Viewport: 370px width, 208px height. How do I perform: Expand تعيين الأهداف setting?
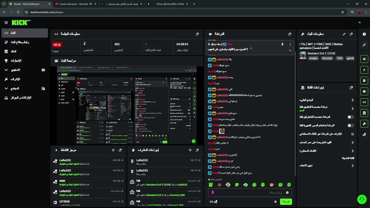coord(352,166)
